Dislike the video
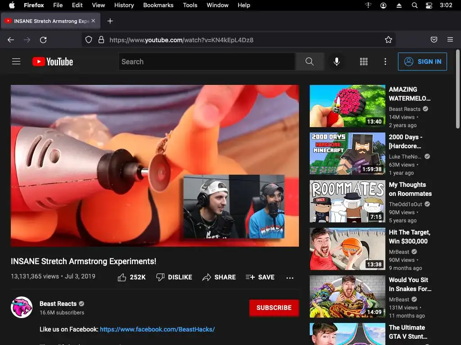 (174, 277)
